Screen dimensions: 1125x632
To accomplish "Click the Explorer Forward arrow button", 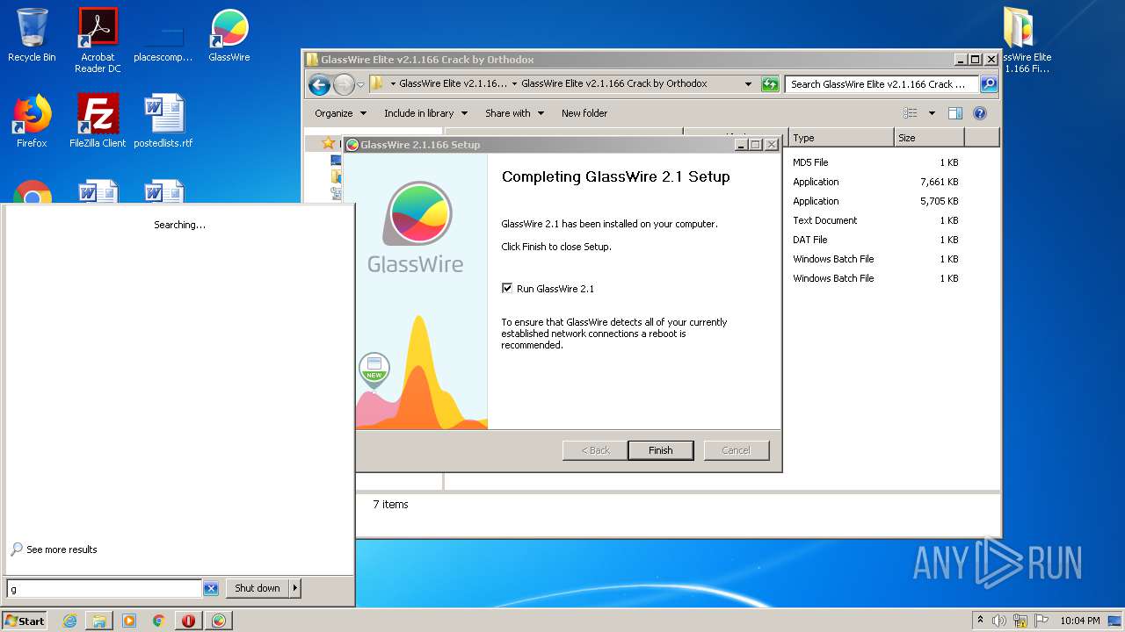I will pos(344,84).
